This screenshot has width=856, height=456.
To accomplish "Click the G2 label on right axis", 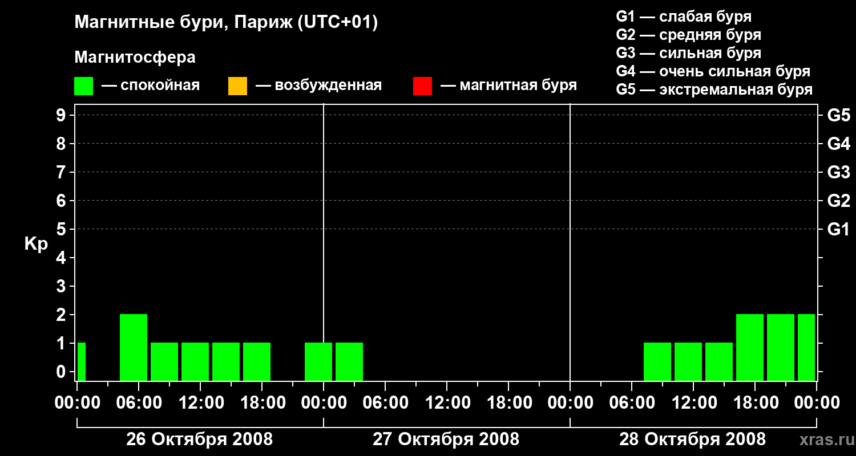I will tap(839, 201).
